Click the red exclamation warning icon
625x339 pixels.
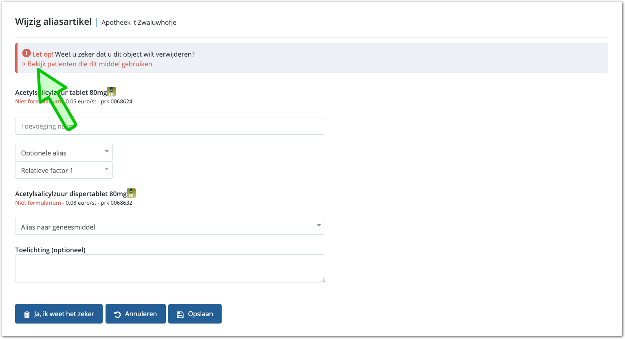click(x=26, y=53)
